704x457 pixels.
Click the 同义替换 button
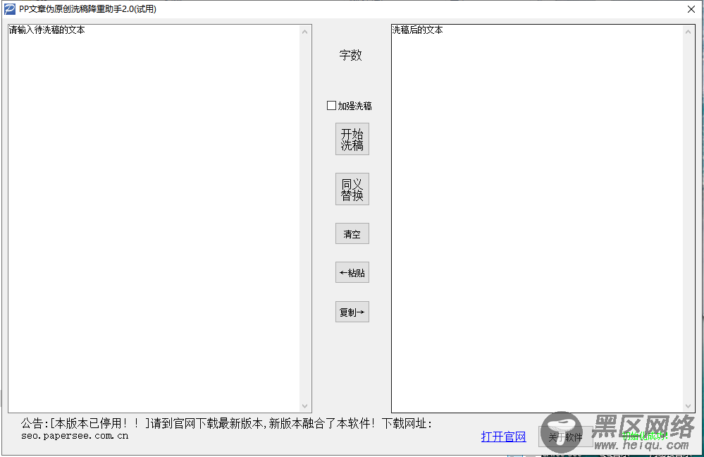pos(352,189)
